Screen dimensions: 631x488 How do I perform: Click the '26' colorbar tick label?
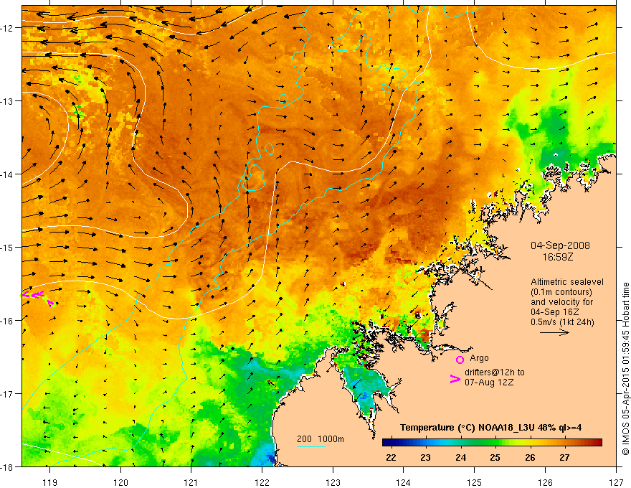(530, 457)
